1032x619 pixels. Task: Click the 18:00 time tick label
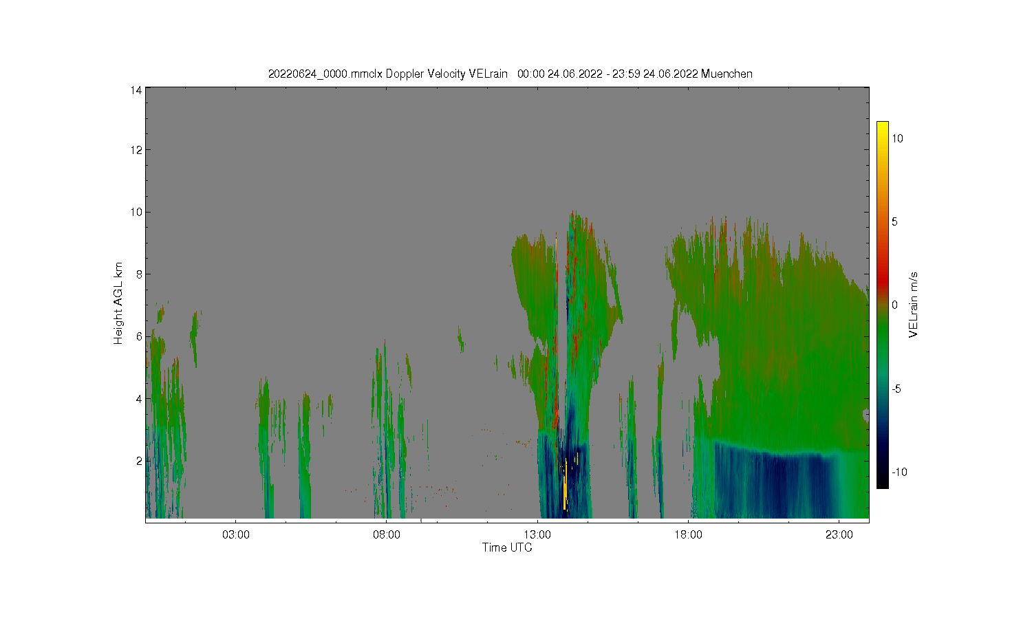688,534
